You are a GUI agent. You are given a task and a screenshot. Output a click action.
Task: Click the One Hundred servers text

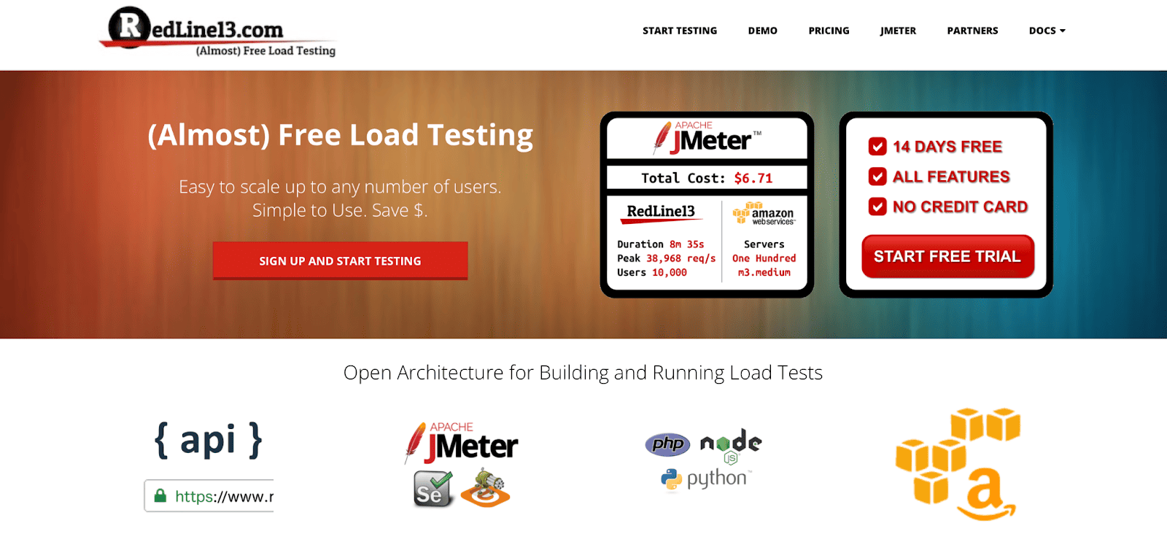[764, 258]
